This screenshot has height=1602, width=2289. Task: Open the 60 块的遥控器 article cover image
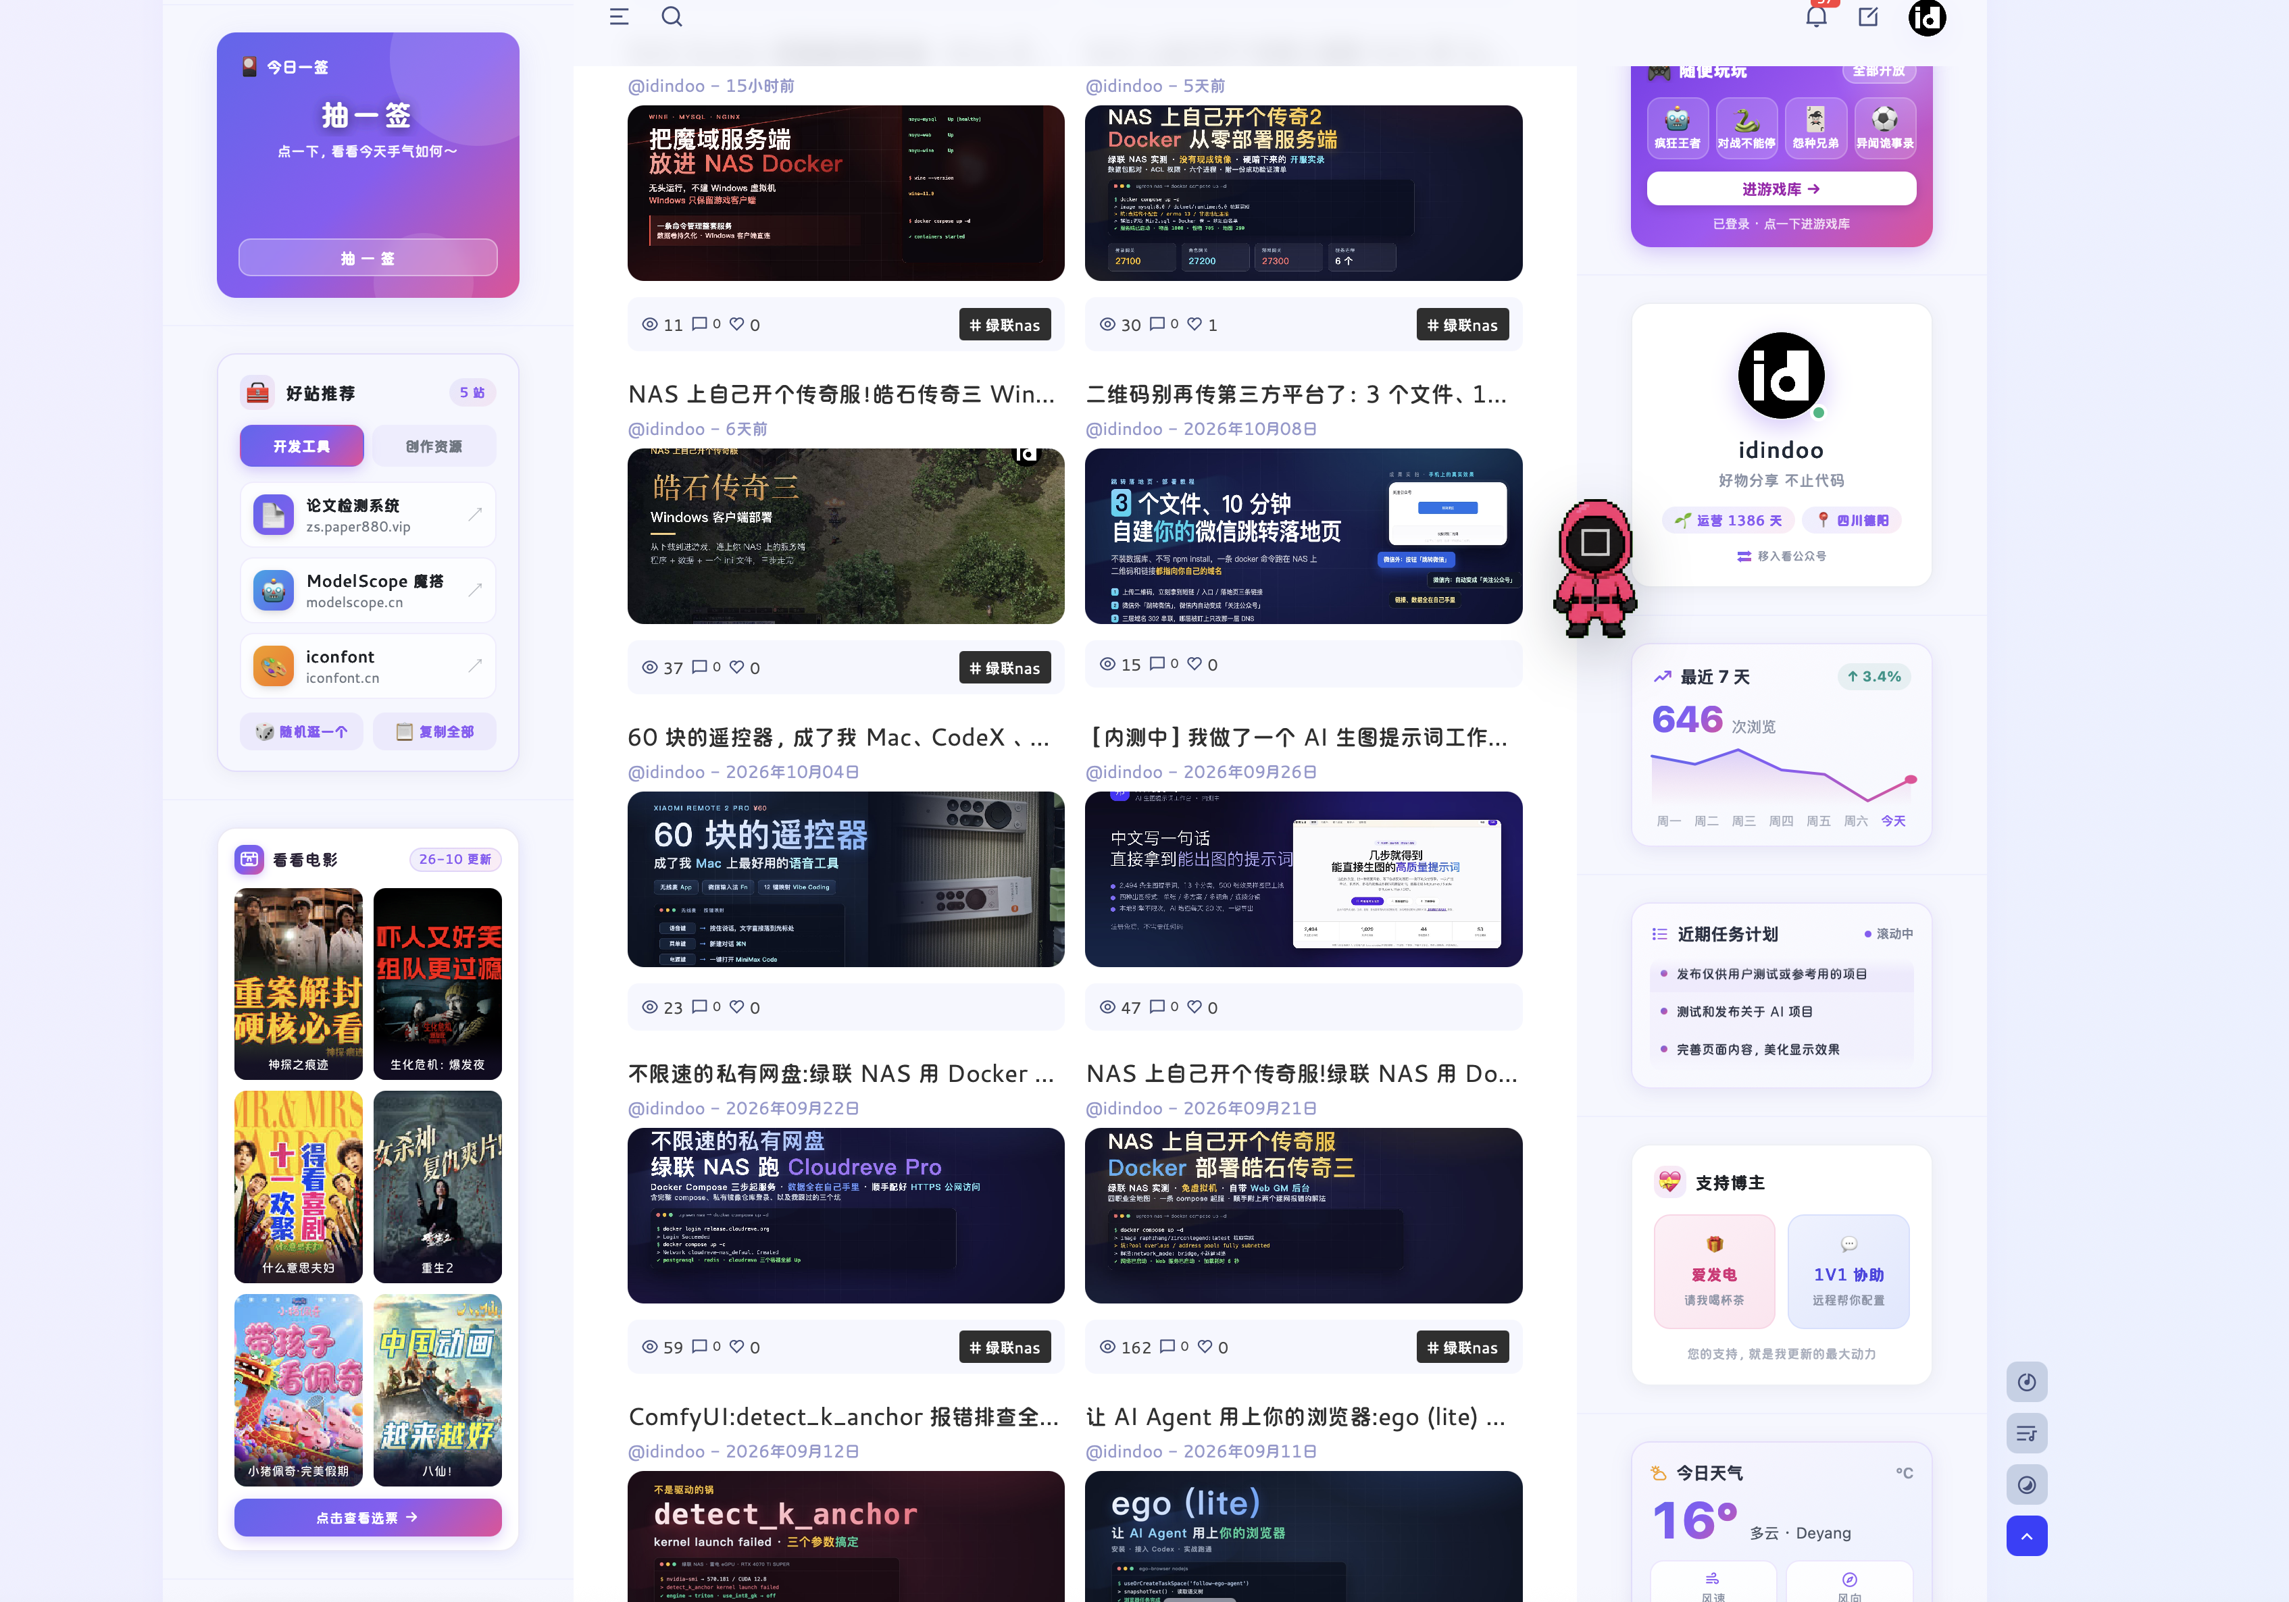click(x=845, y=879)
